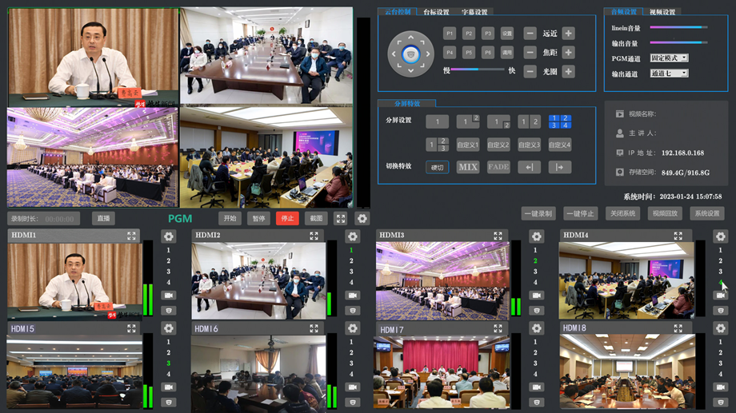Select the slide-left transition arrow effect
The height and width of the screenshot is (413, 736).
[529, 167]
